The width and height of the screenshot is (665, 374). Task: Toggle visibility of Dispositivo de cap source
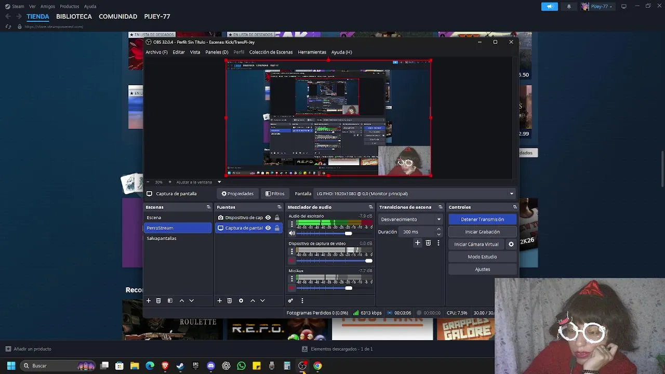coord(268,218)
